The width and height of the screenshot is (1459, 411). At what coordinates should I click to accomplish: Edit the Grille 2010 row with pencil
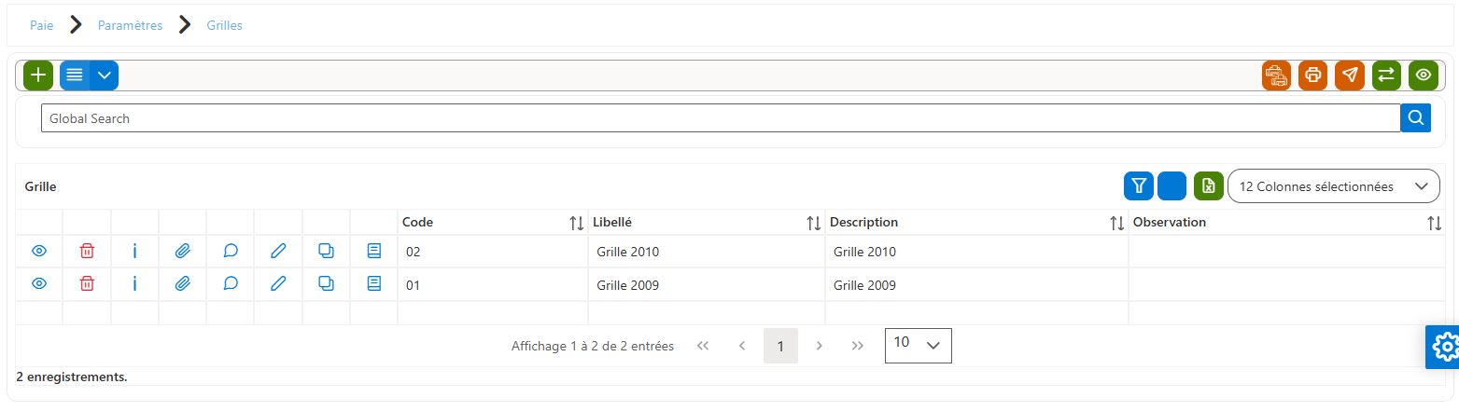(x=278, y=252)
